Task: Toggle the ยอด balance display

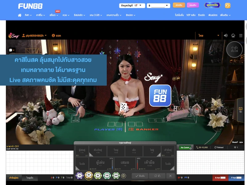Action: (x=56, y=35)
